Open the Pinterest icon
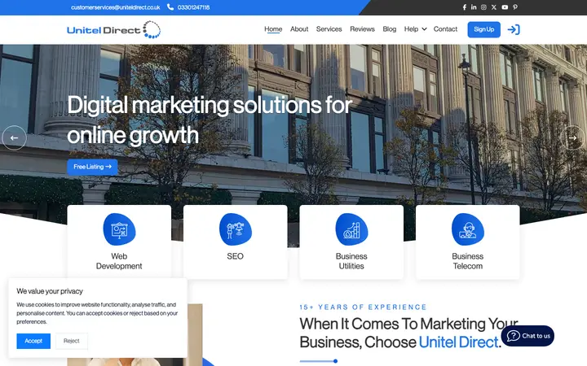The height and width of the screenshot is (366, 587). click(x=515, y=7)
